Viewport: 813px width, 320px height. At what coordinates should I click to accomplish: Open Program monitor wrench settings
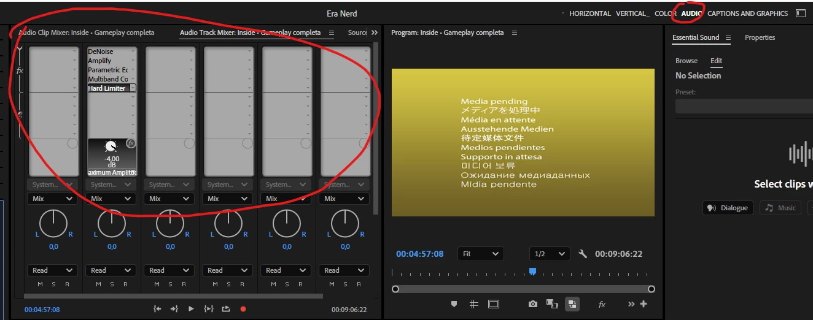pos(583,254)
